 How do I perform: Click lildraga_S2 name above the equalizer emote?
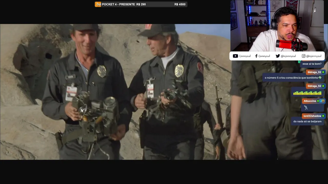click(314, 86)
